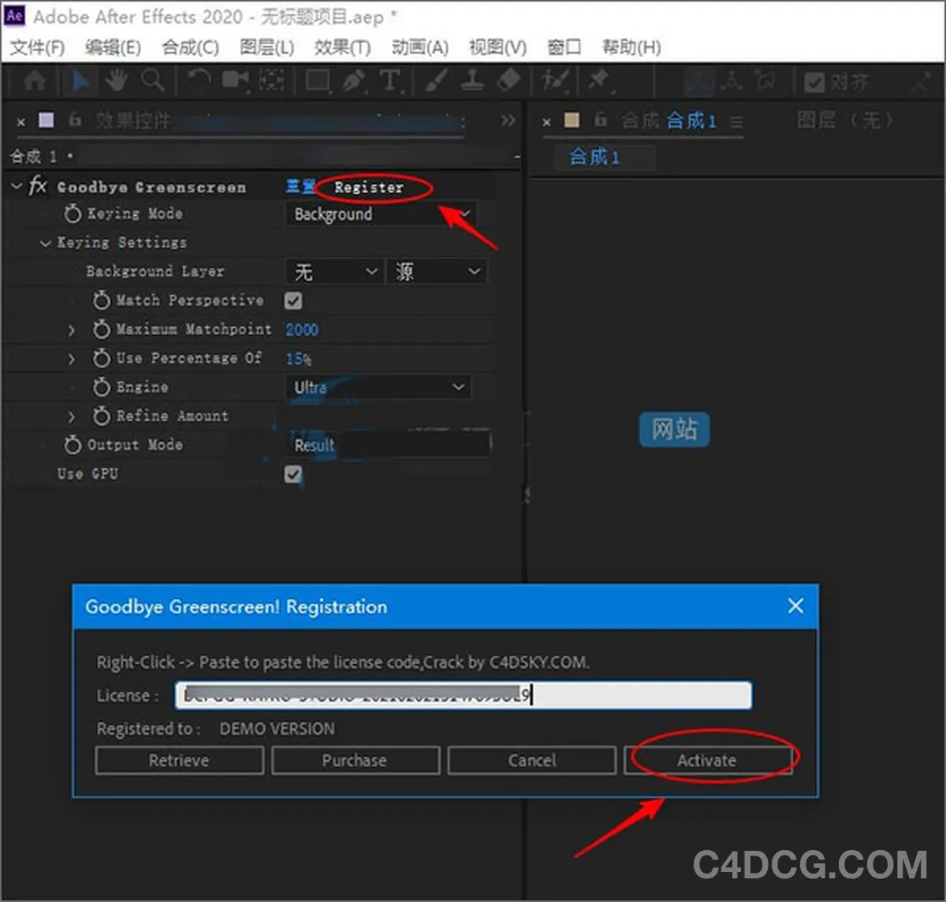Select the Puppet Pin tool
The width and height of the screenshot is (946, 902).
click(599, 81)
